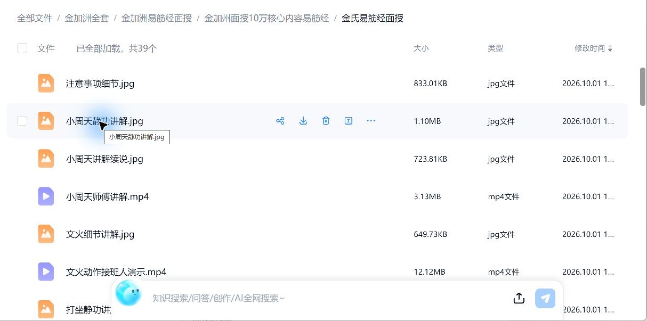Check the box for 小周天静功讲解.jpg
Viewport: 647px width, 321px height.
[22, 121]
